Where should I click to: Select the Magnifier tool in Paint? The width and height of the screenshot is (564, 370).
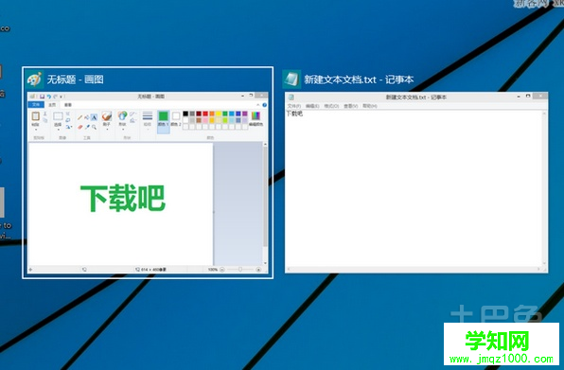click(94, 127)
